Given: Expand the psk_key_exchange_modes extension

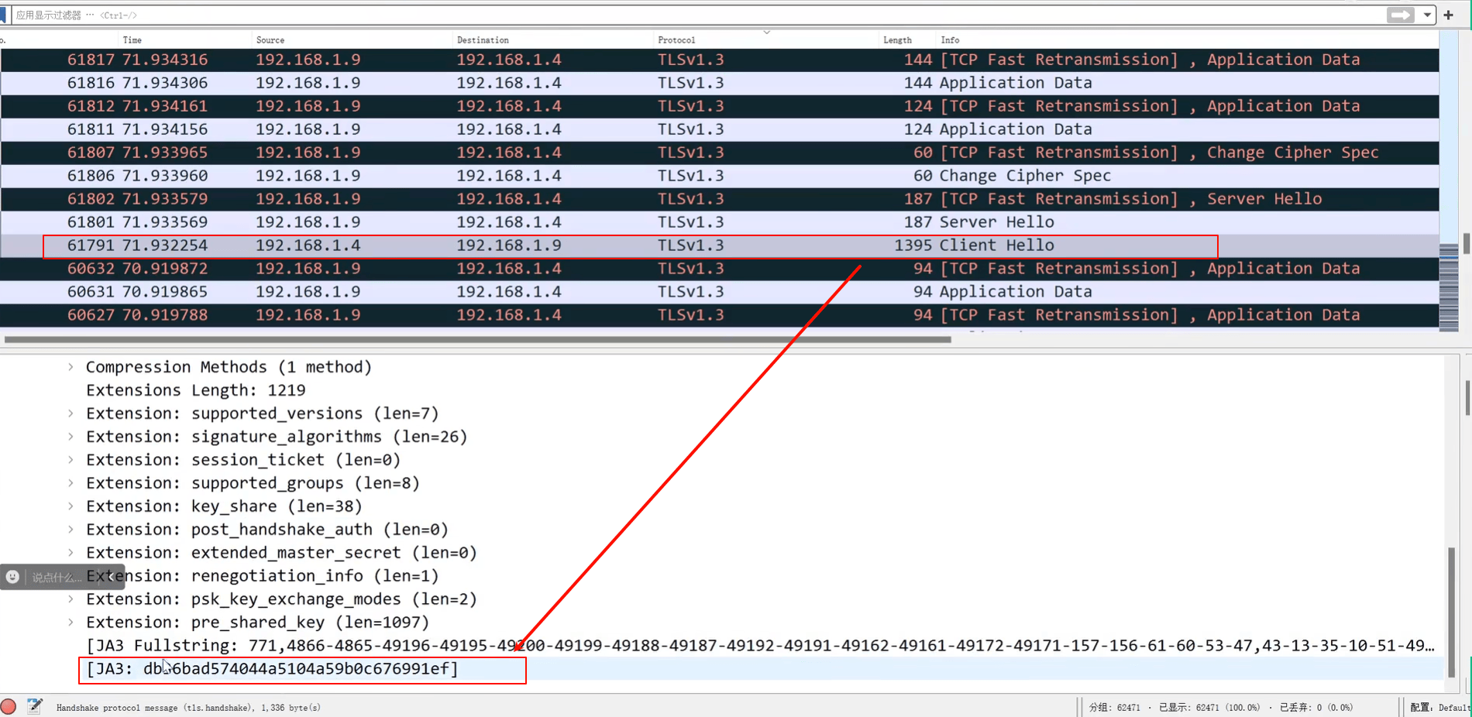Looking at the screenshot, I should (x=71, y=599).
